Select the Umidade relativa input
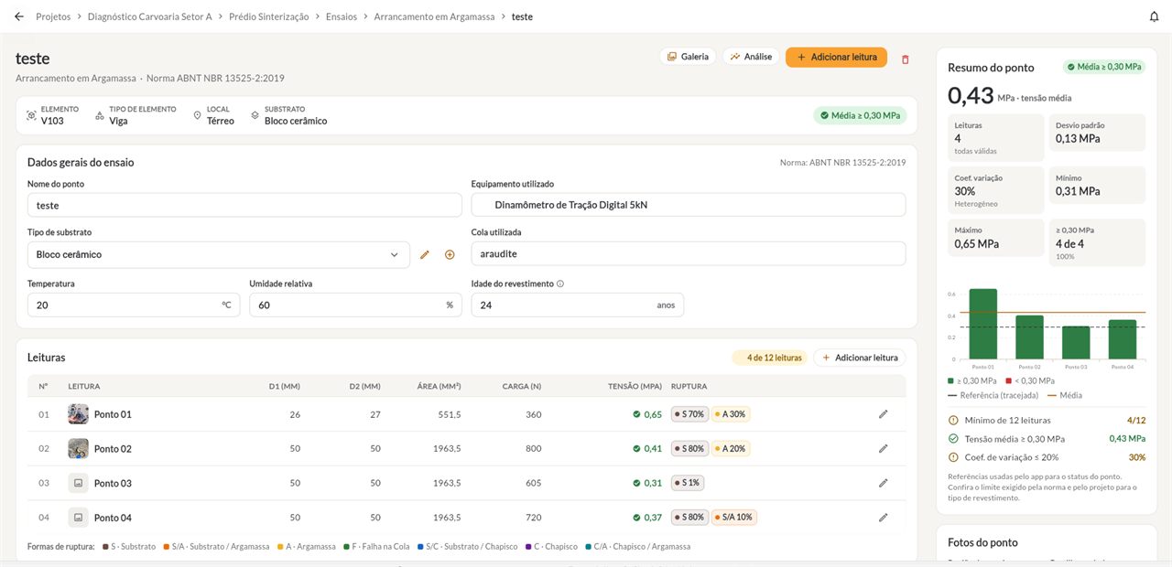This screenshot has height=567, width=1172. (355, 305)
